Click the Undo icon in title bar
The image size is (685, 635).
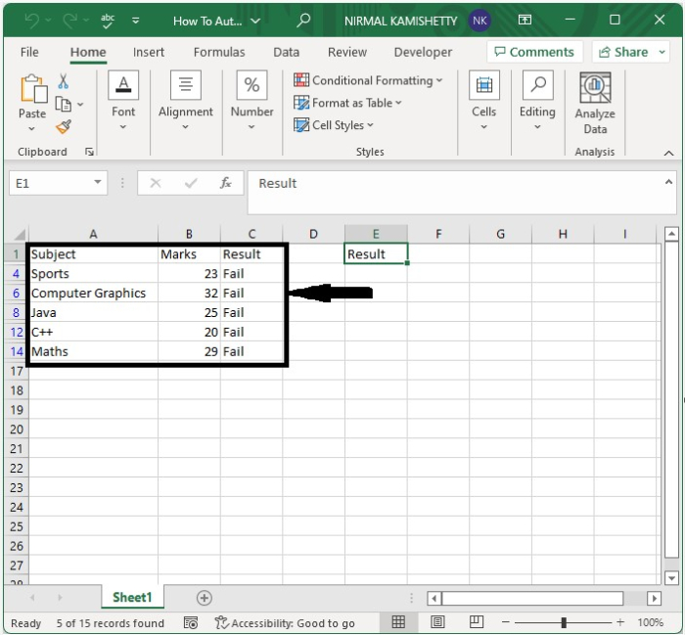tap(31, 21)
